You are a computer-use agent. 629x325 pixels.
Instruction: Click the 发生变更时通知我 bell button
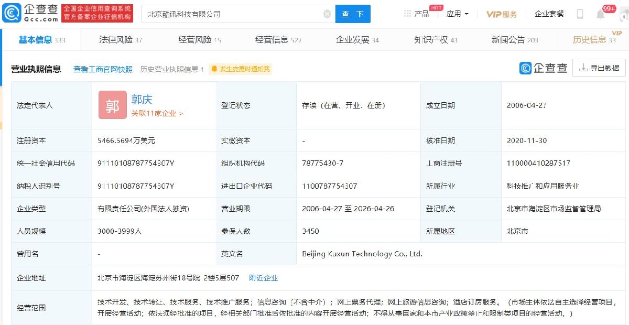[240, 69]
